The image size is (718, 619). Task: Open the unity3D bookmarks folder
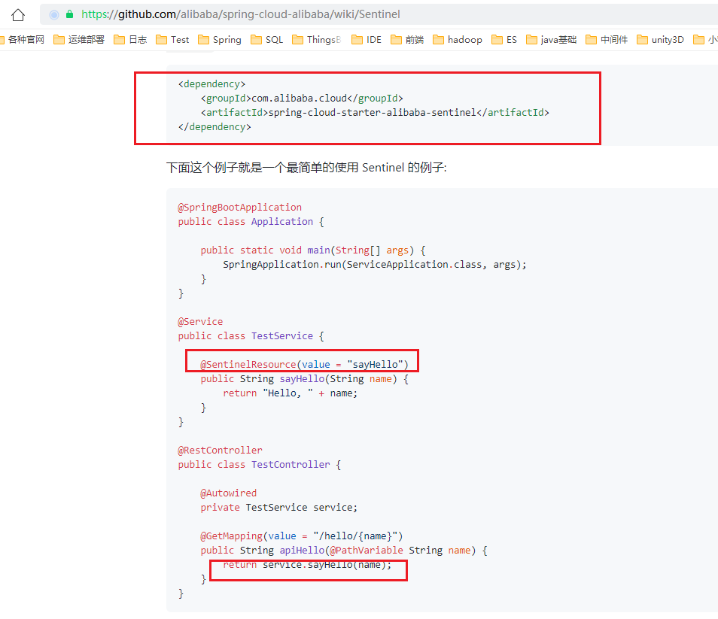660,39
